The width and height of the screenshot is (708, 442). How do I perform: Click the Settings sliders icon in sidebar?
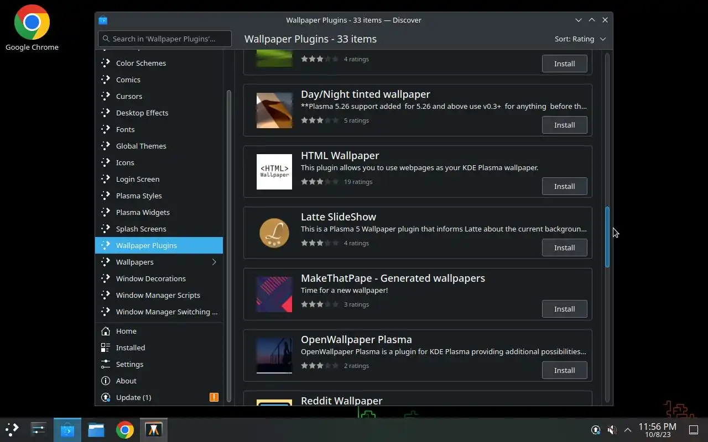point(106,364)
